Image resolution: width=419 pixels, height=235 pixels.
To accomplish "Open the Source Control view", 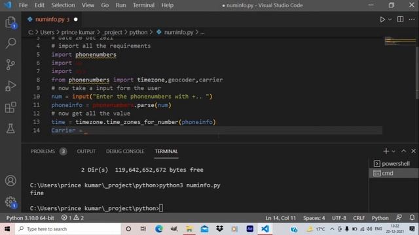I will click(x=10, y=65).
